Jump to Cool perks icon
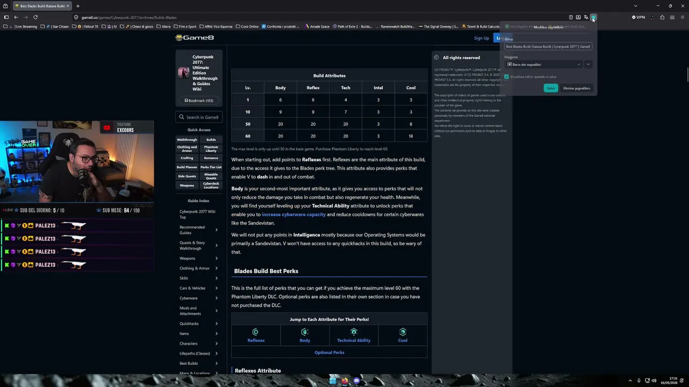The height and width of the screenshot is (387, 689). click(403, 332)
